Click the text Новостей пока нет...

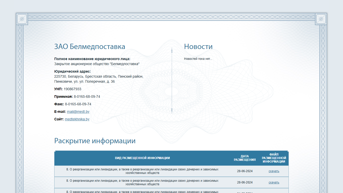coord(198,59)
